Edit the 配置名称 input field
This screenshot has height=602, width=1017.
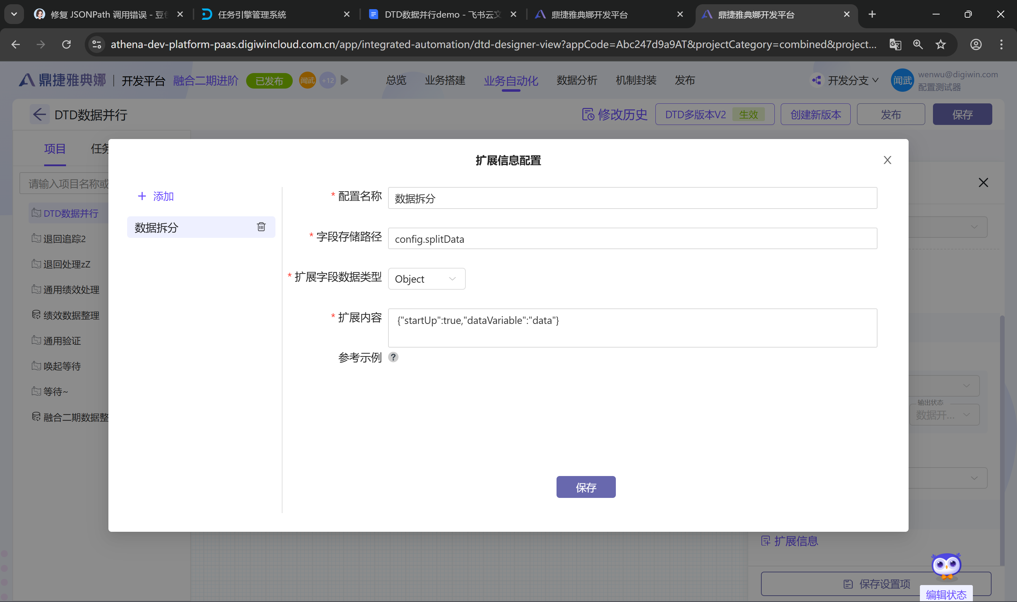(x=632, y=198)
